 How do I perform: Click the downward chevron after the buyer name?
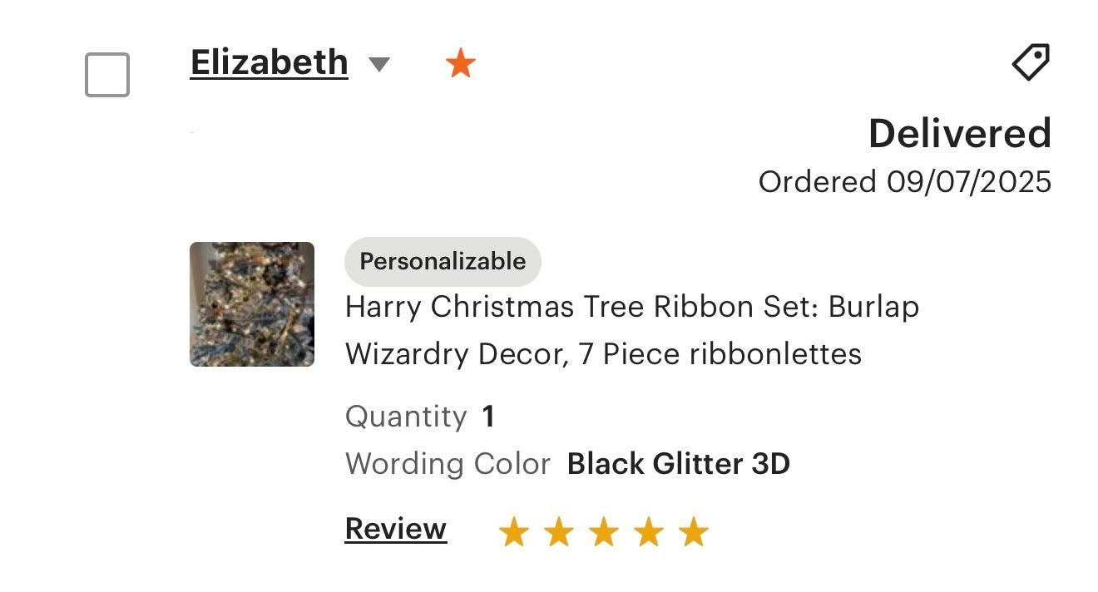[x=379, y=64]
